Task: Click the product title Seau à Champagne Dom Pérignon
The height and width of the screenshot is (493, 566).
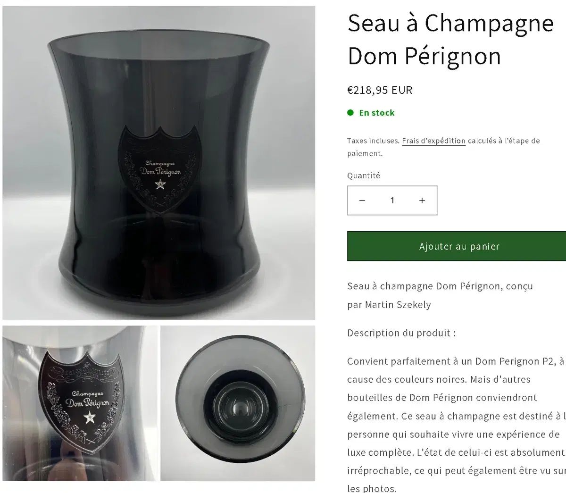Action: (x=450, y=39)
